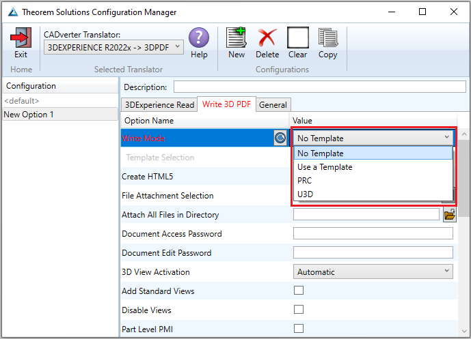Viewport: 471px width, 339px height.
Task: Tick the Disable Views checkbox
Action: [x=299, y=309]
